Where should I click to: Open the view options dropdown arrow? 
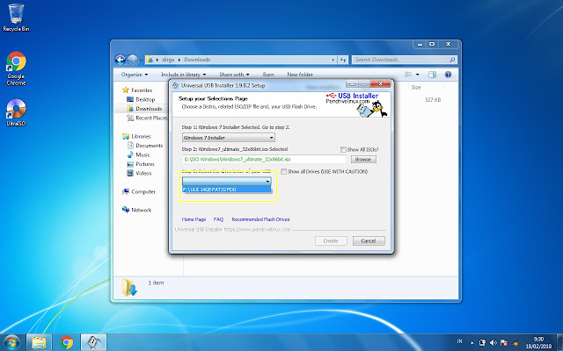[x=417, y=75]
